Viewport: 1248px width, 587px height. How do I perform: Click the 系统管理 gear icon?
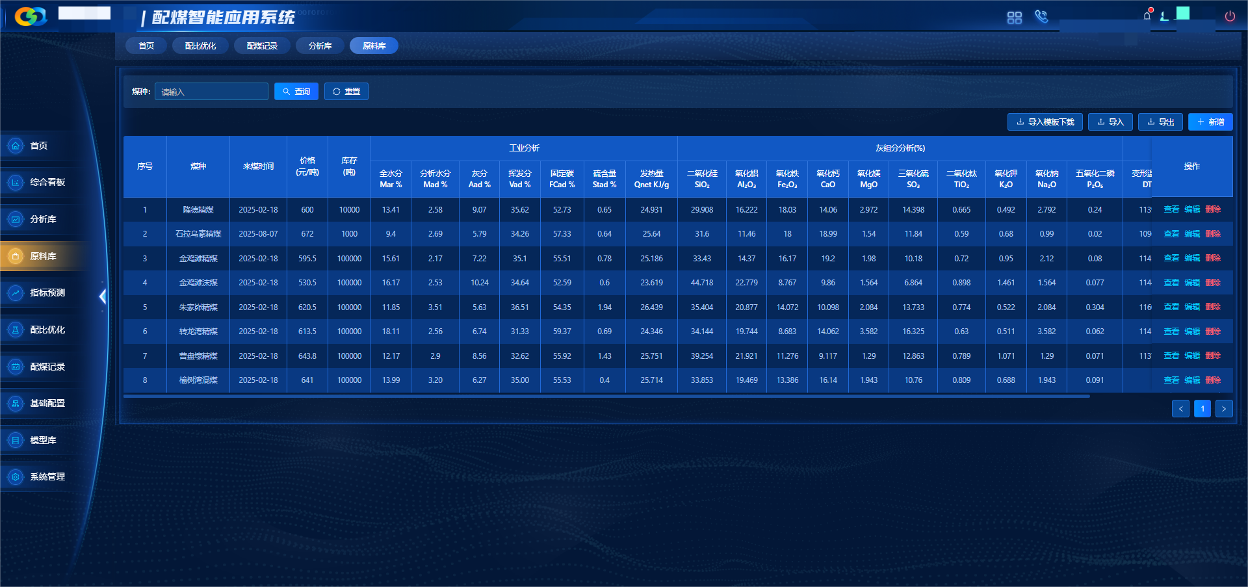(x=16, y=477)
